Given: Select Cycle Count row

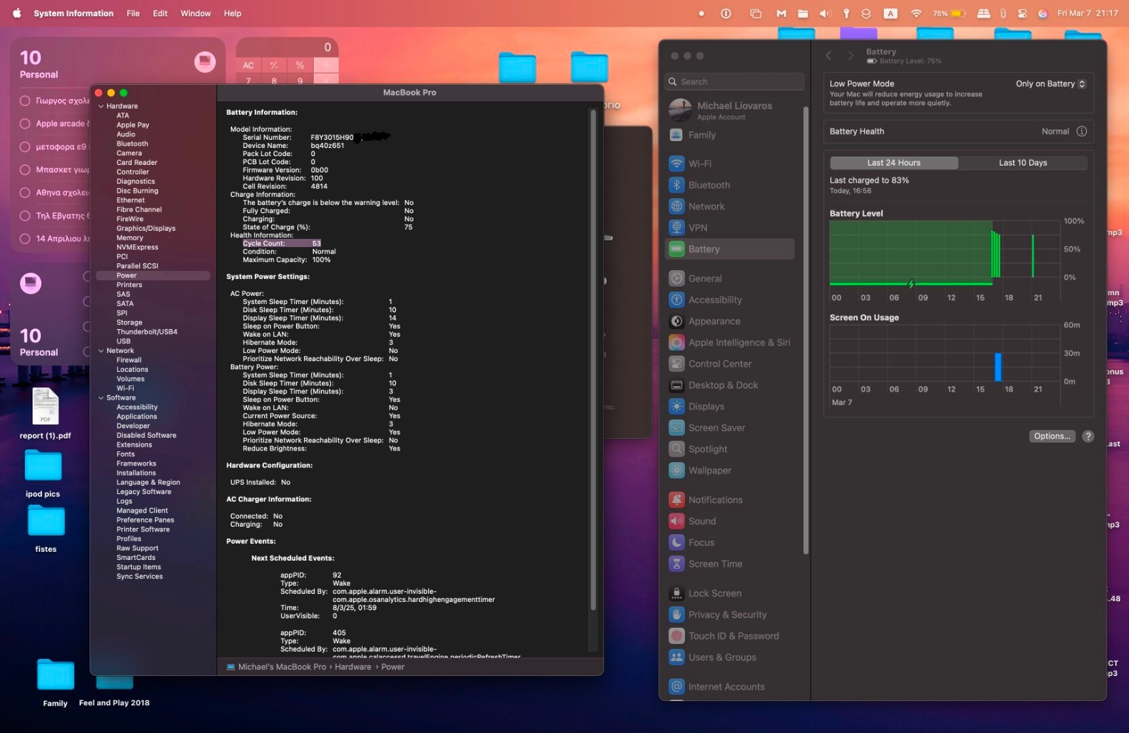Looking at the screenshot, I should pyautogui.click(x=282, y=244).
